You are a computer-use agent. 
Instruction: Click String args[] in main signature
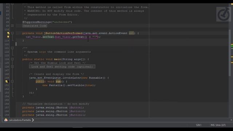click(x=74, y=59)
